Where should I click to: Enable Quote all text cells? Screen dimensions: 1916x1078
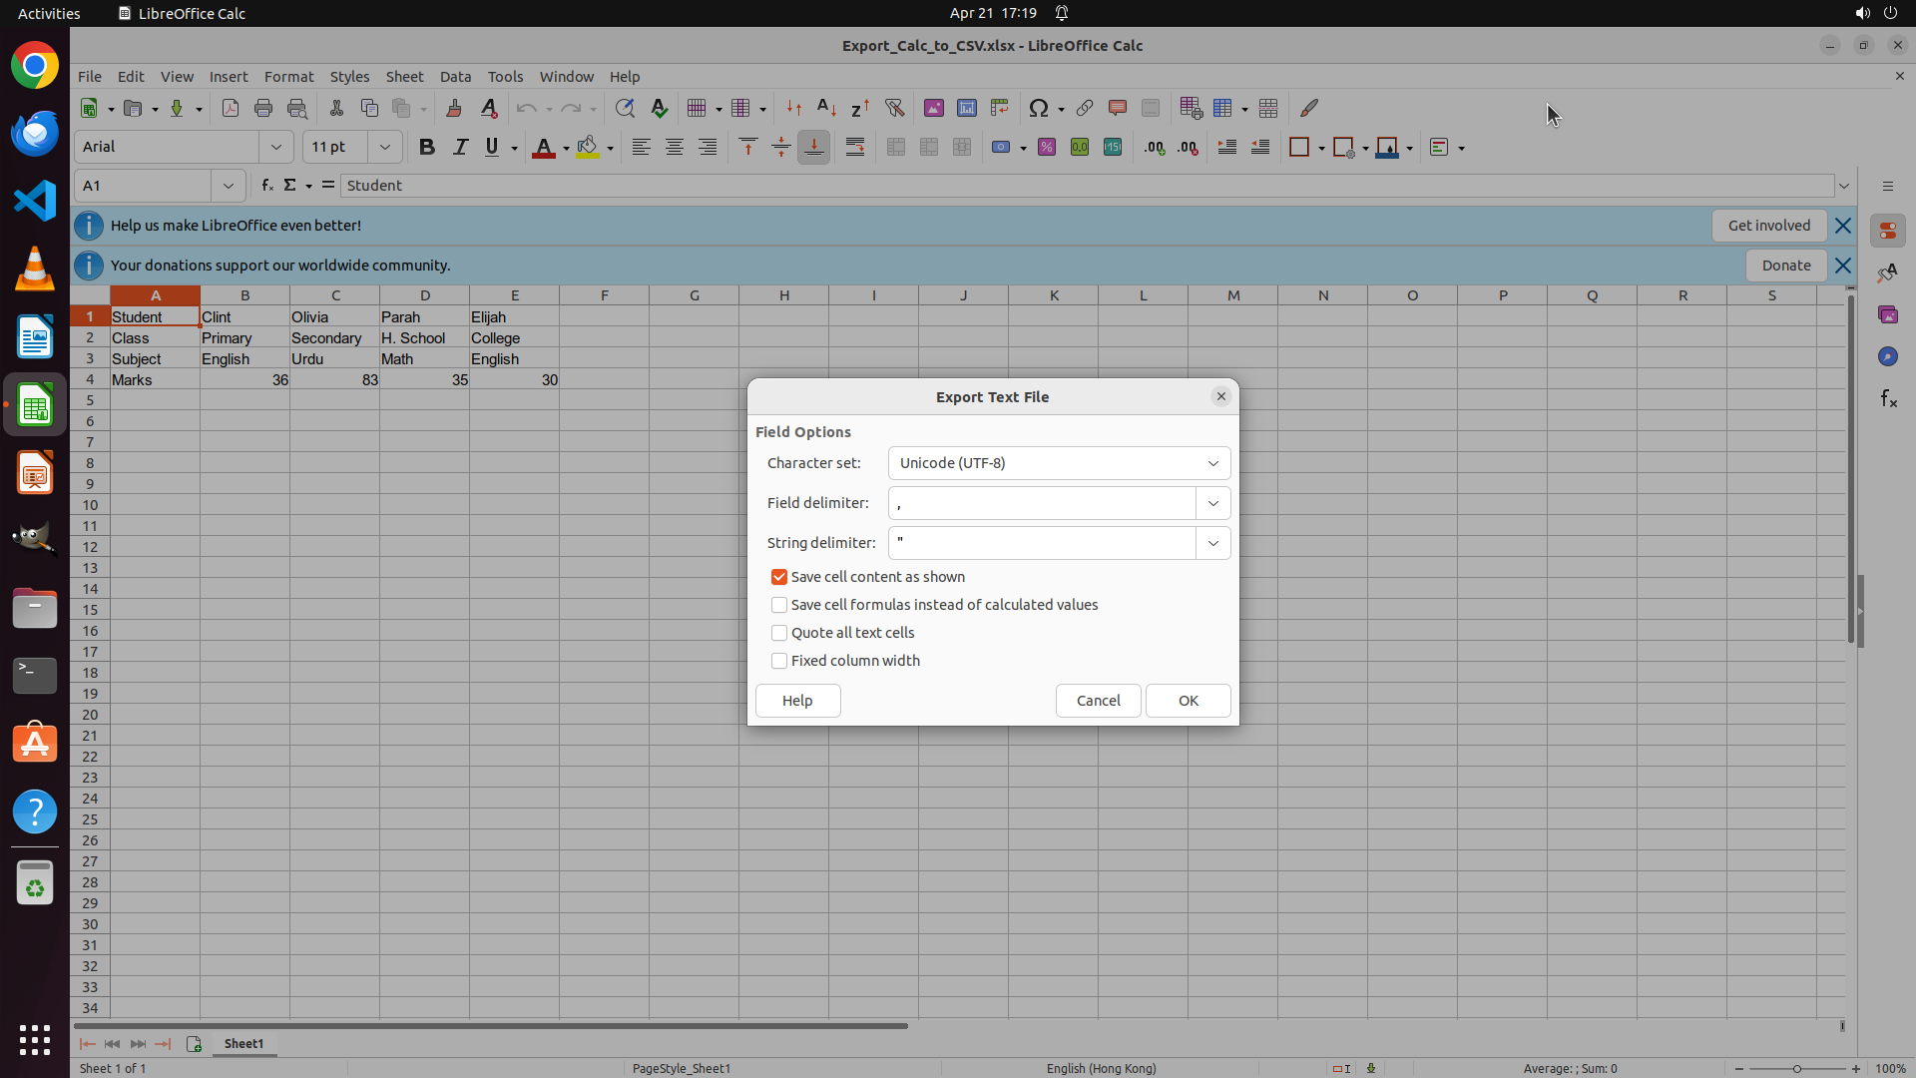[x=779, y=633]
